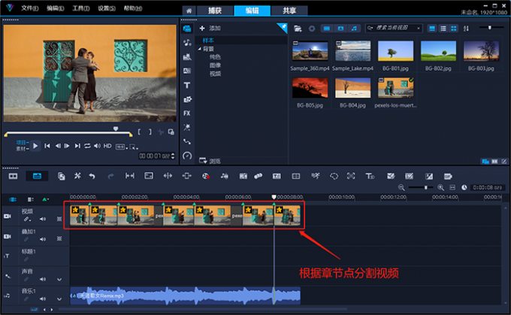Click the preview scrubber handle
The image size is (511, 315).
point(116,129)
